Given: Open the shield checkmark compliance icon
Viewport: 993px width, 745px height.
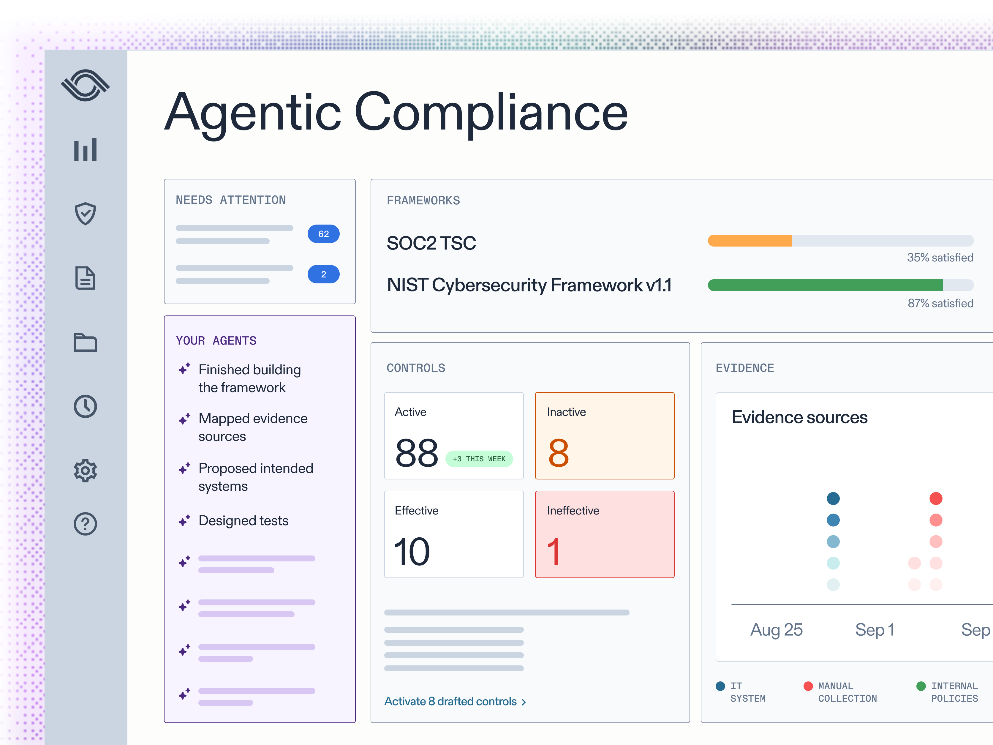Looking at the screenshot, I should 85,213.
